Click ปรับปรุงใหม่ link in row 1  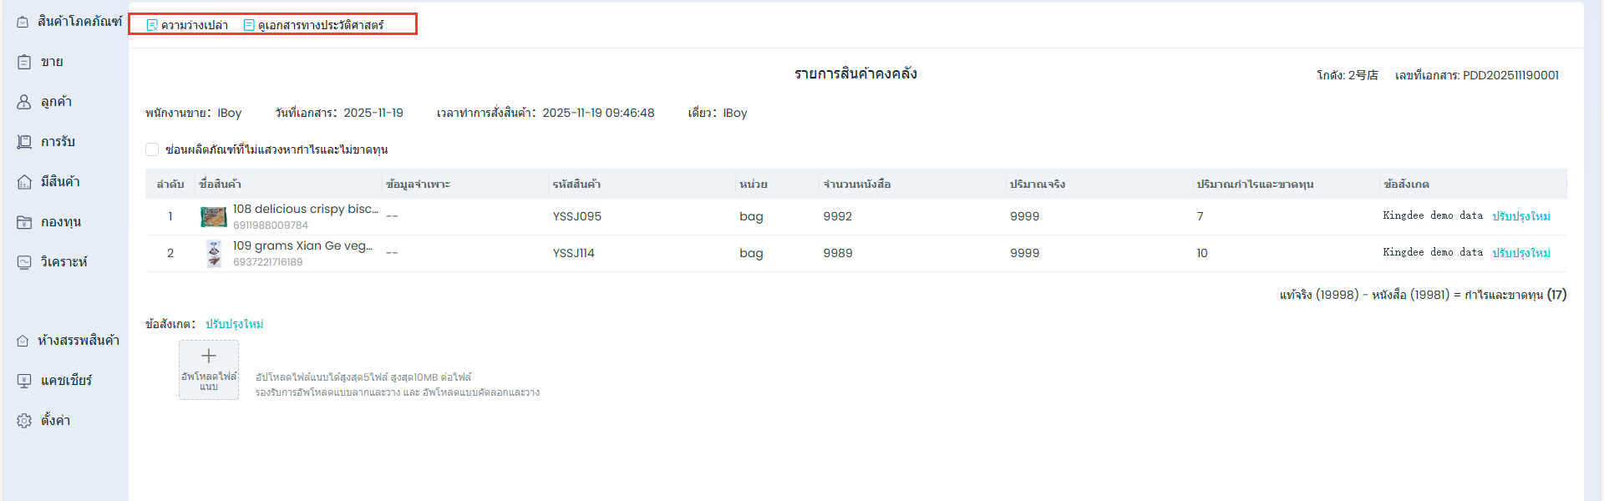coord(1520,216)
